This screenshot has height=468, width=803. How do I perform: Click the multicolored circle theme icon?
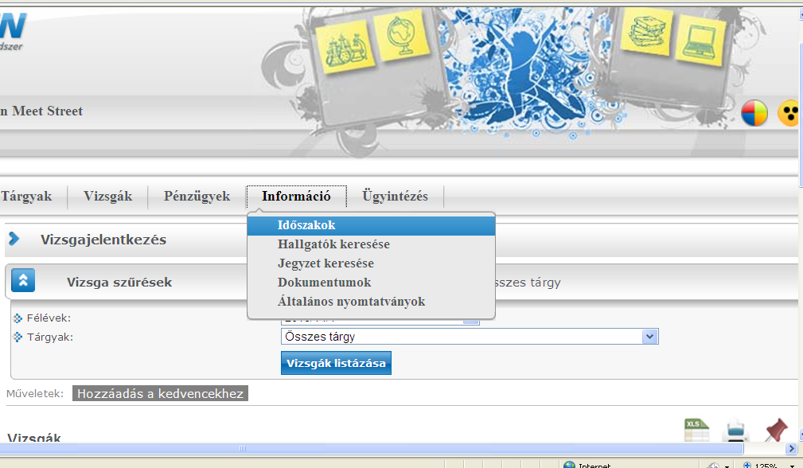click(754, 113)
